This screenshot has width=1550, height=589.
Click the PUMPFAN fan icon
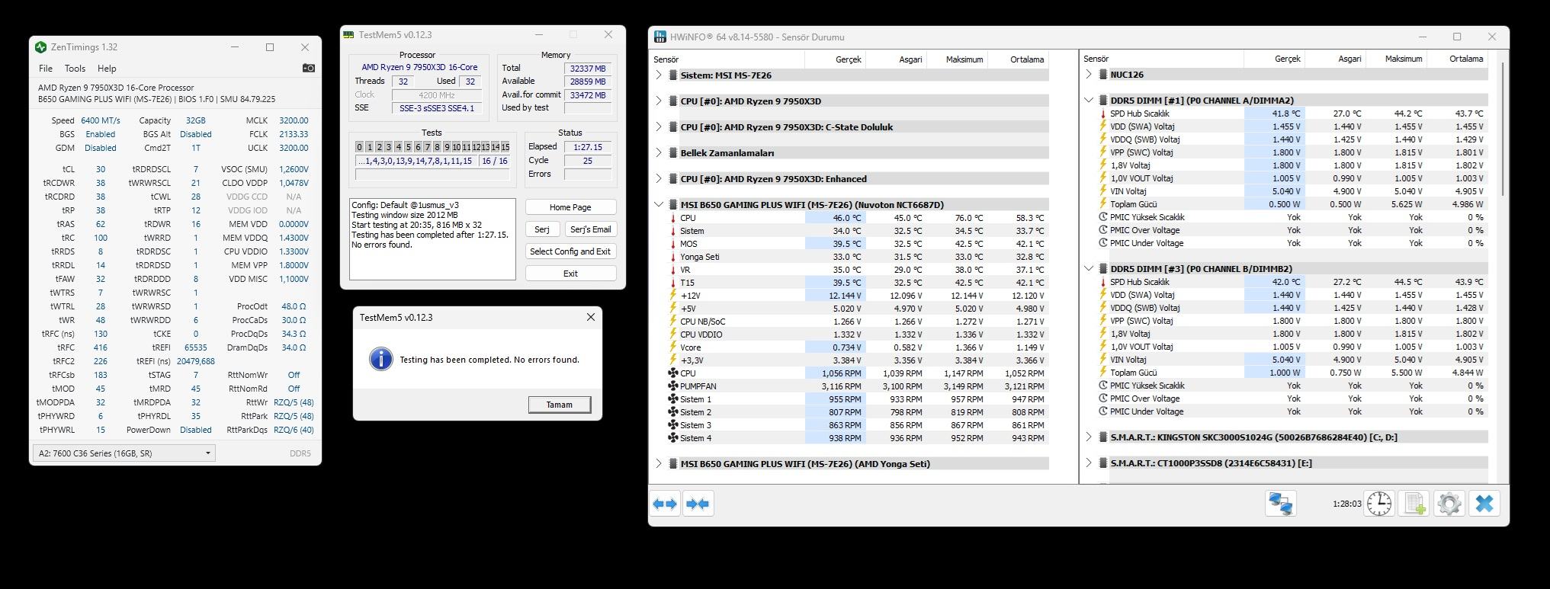pos(672,386)
